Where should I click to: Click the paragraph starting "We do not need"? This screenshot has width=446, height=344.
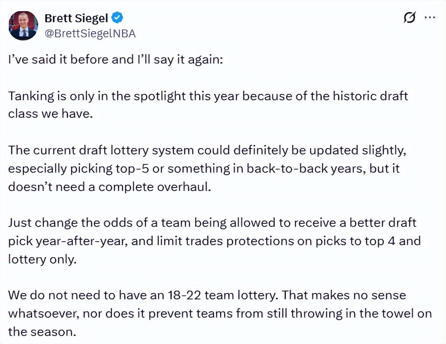219,313
